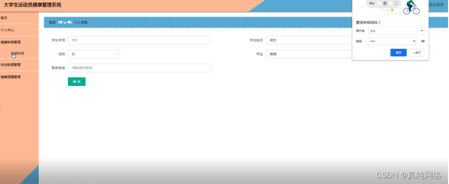Click the green 修改 button
This screenshot has height=184, width=449.
click(76, 82)
